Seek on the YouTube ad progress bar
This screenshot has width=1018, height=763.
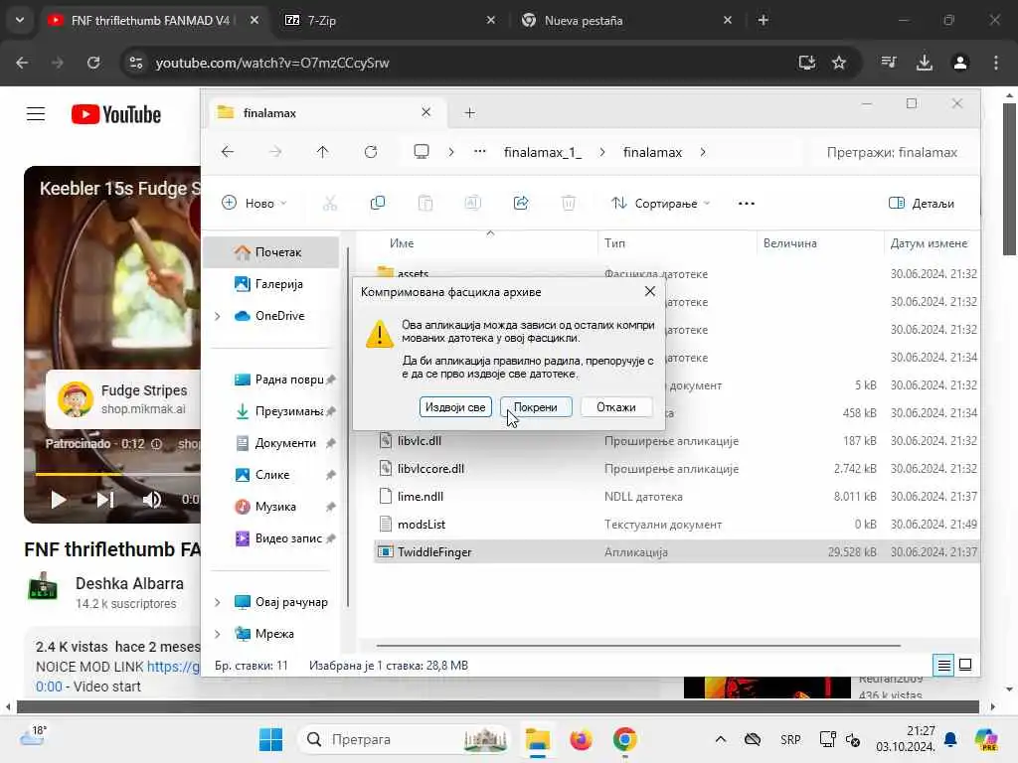point(117,474)
